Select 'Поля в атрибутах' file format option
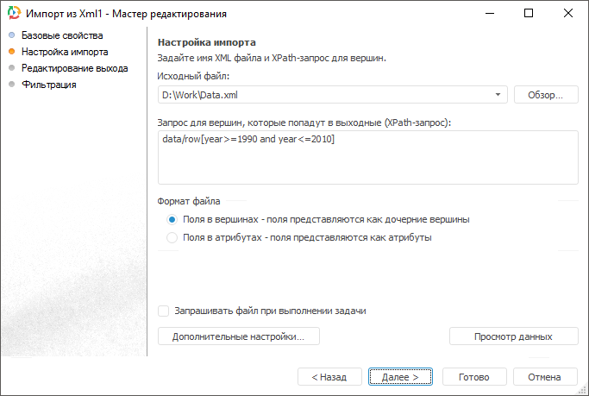This screenshot has height=396, width=589. pyautogui.click(x=172, y=237)
